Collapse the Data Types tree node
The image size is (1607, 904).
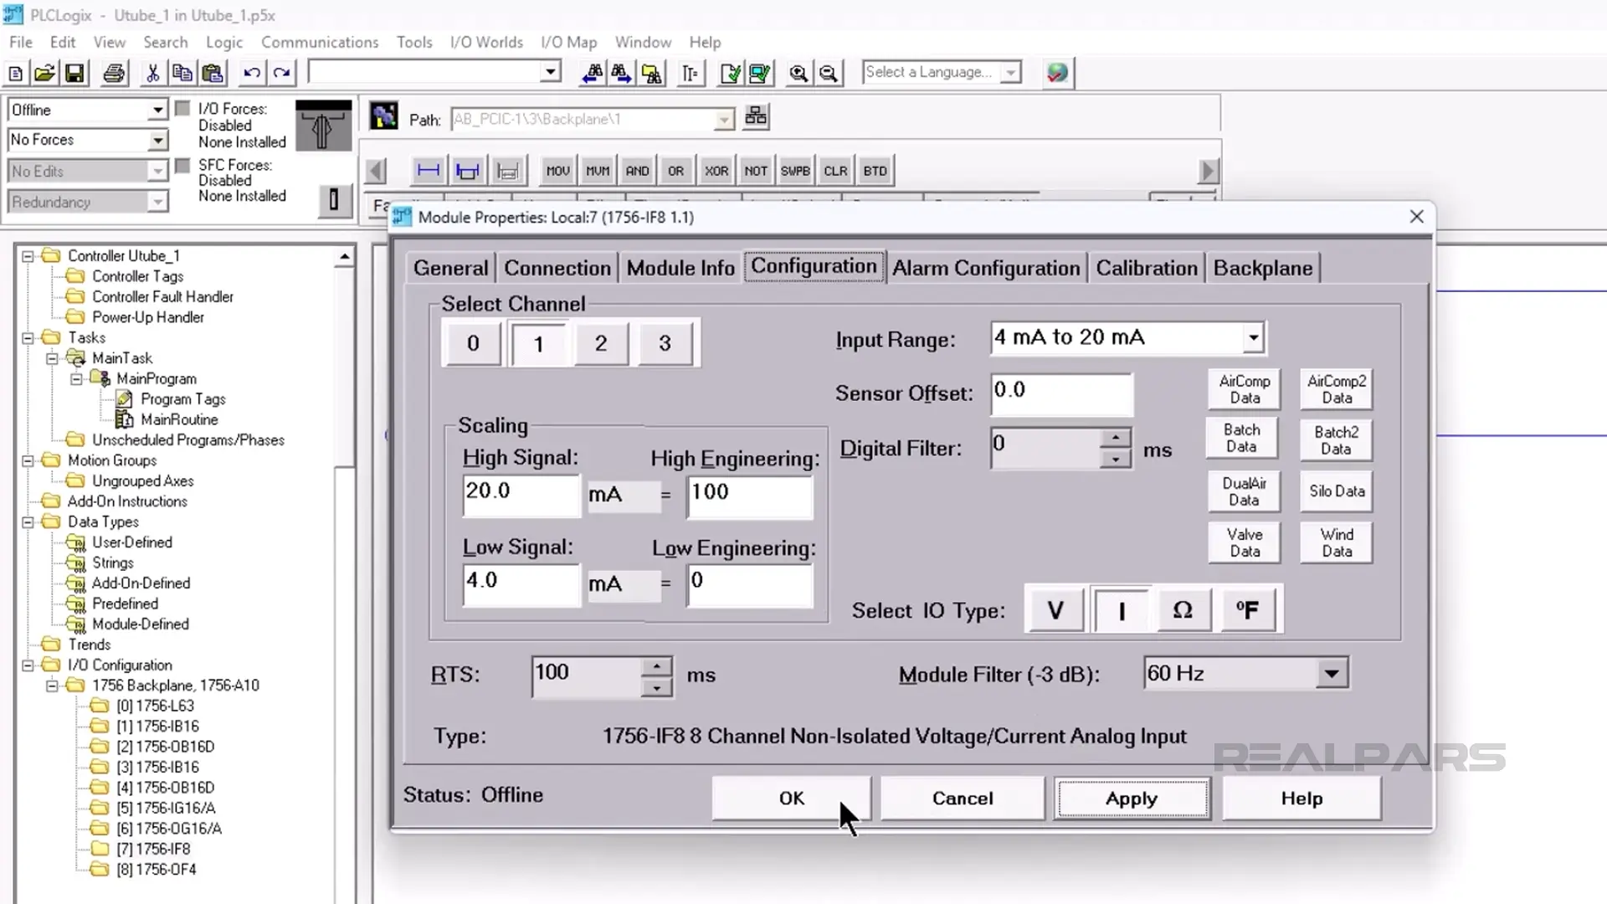28,522
